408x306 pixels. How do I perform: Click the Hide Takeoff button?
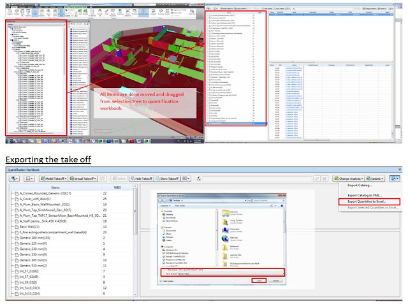pos(142,178)
